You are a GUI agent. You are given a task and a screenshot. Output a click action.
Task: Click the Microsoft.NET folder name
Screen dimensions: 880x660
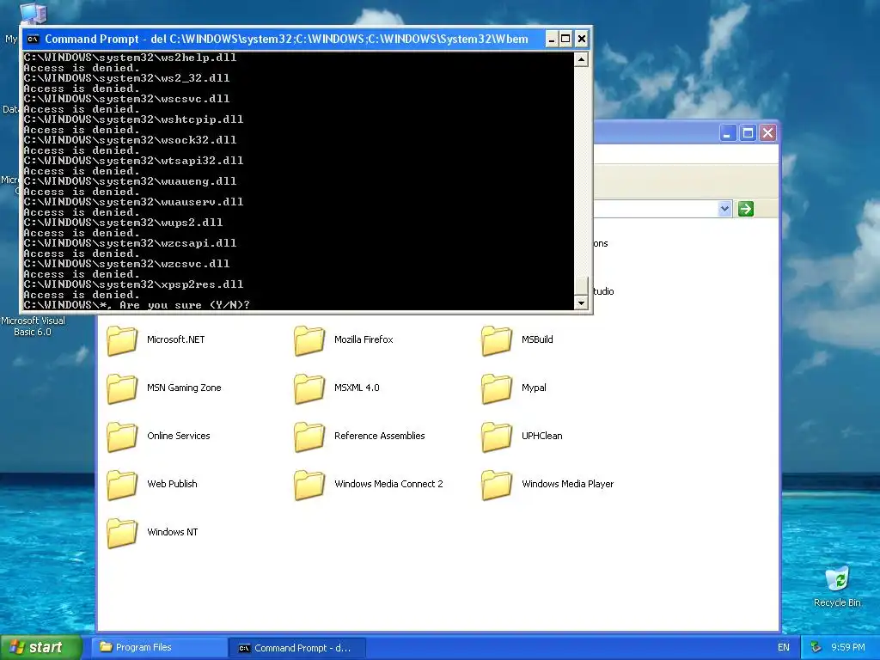175,339
